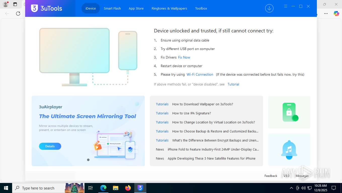This screenshot has height=193, width=342.
Task: Open the browser tab actions icon
Action: tap(15, 4)
